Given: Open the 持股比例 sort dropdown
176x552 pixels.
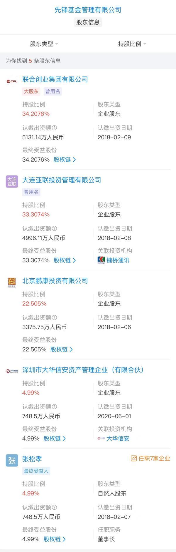Looking at the screenshot, I should coord(132,44).
